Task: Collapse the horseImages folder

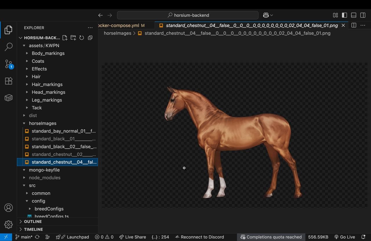Action: point(43,123)
